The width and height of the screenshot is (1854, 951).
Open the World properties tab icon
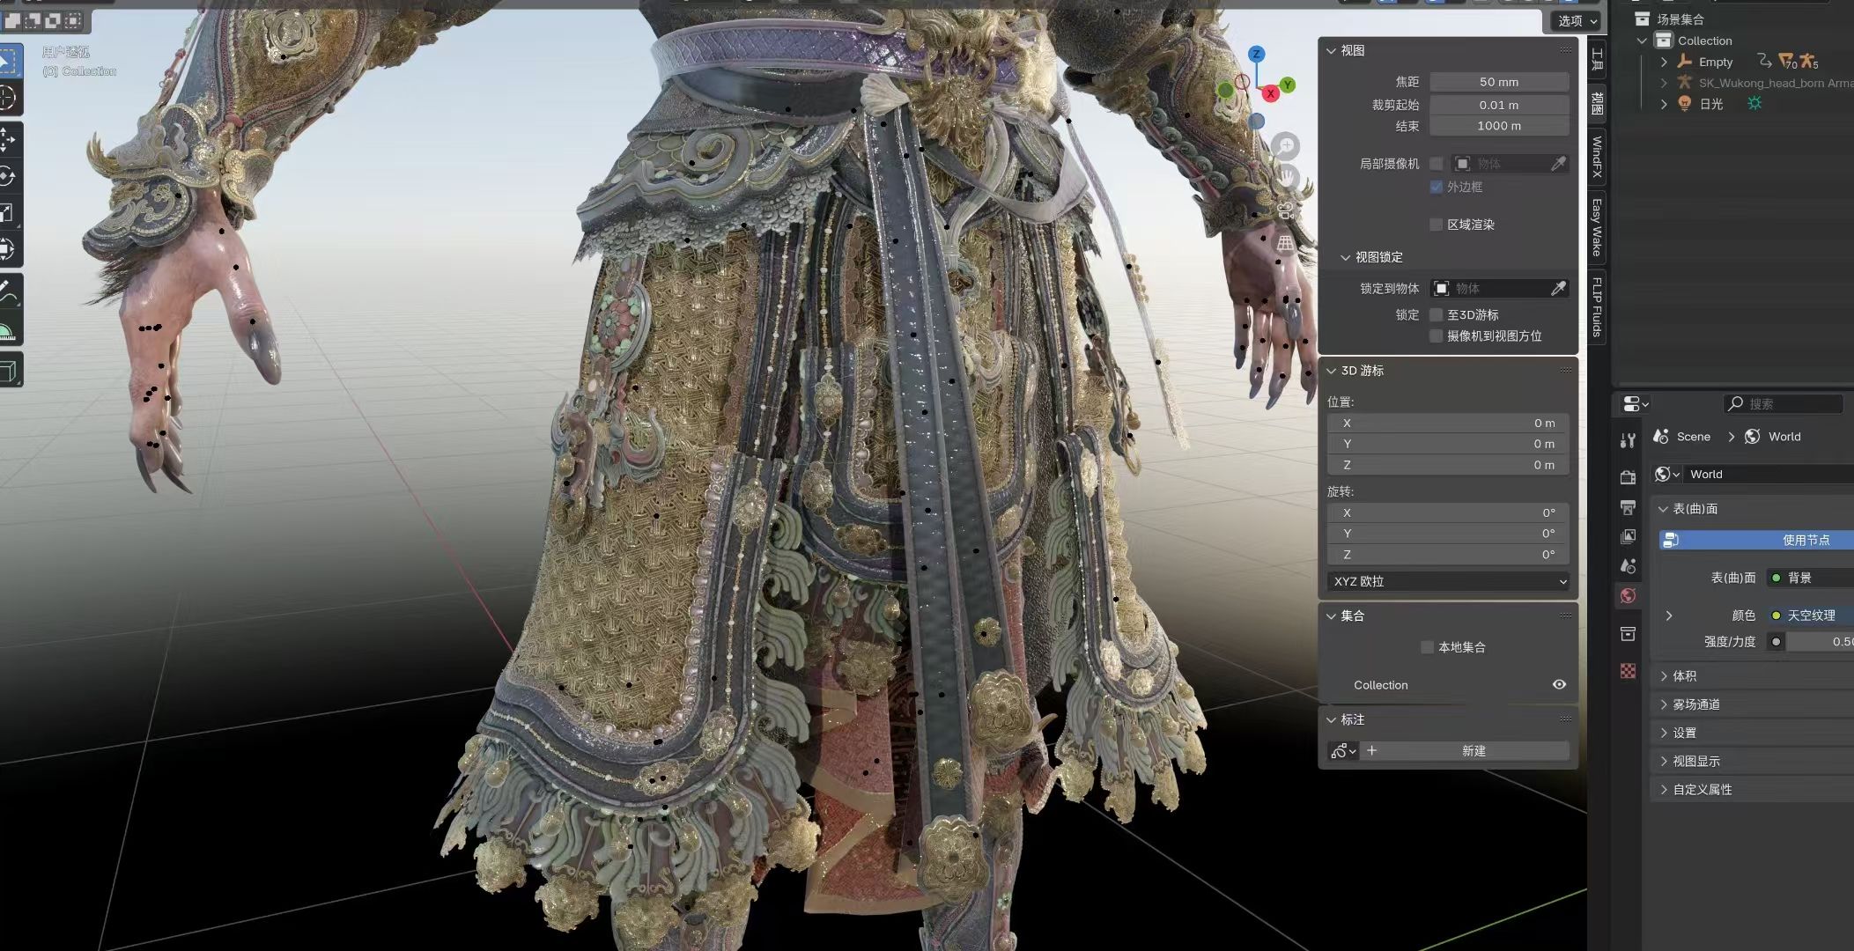pos(1628,596)
